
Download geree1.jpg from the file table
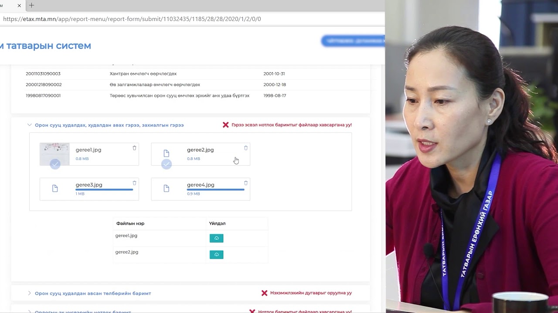[x=216, y=238]
